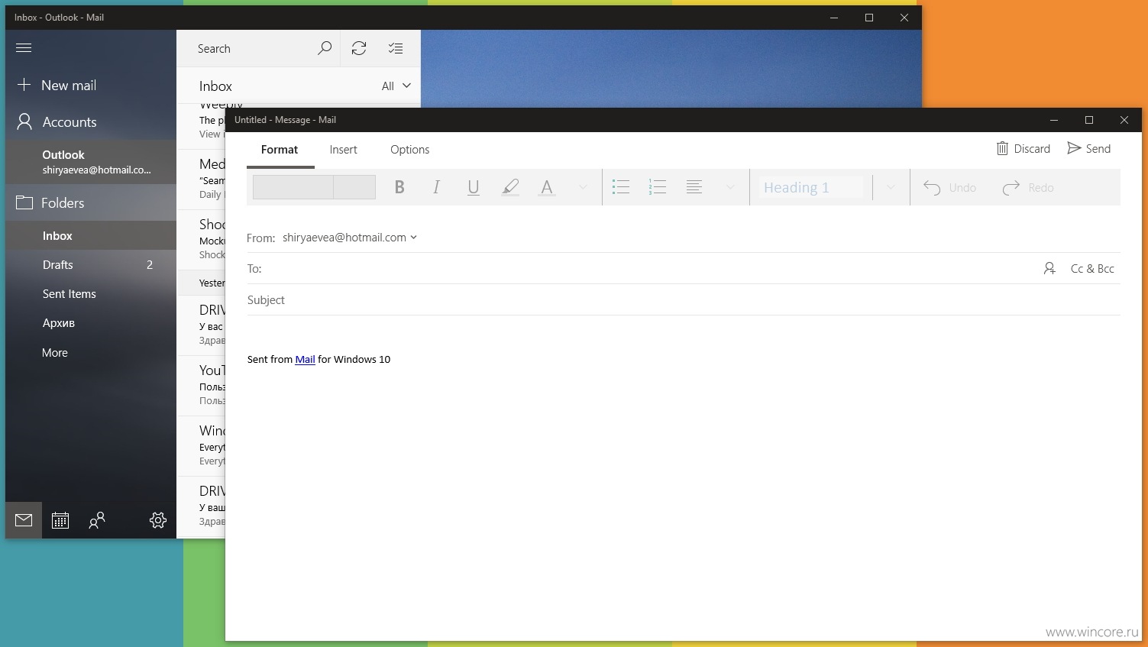Image resolution: width=1148 pixels, height=647 pixels.
Task: Open the People contacts icon
Action: [x=97, y=520]
